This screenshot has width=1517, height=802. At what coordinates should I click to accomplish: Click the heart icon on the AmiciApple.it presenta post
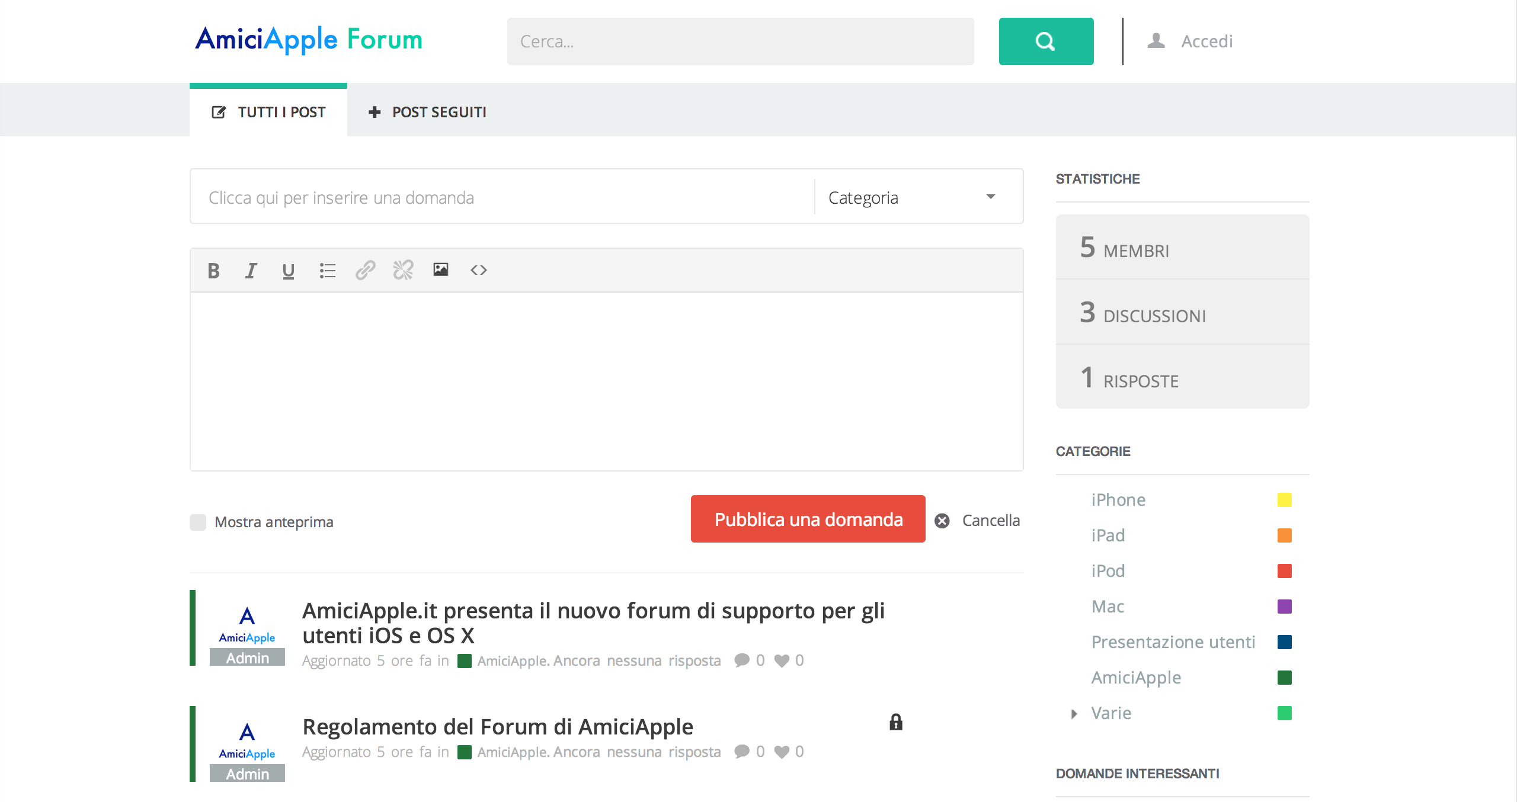tap(782, 661)
